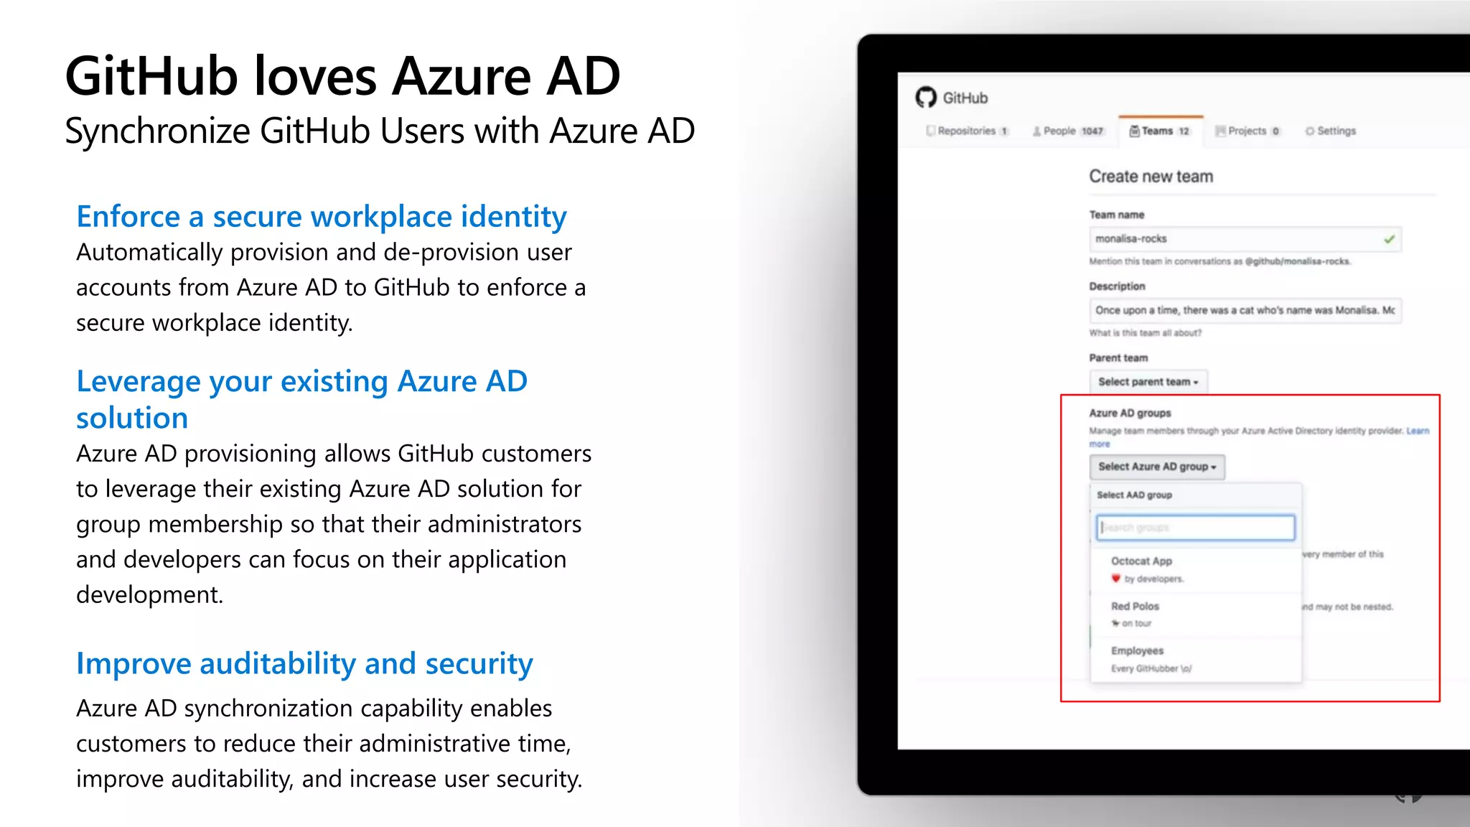
Task: Focus the Search groups input field
Action: pos(1195,528)
